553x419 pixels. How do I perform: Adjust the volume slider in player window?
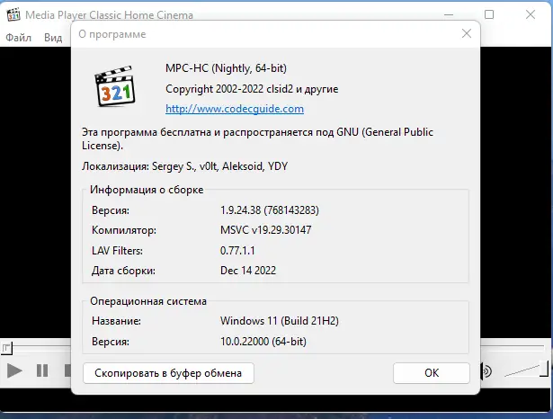pos(526,369)
